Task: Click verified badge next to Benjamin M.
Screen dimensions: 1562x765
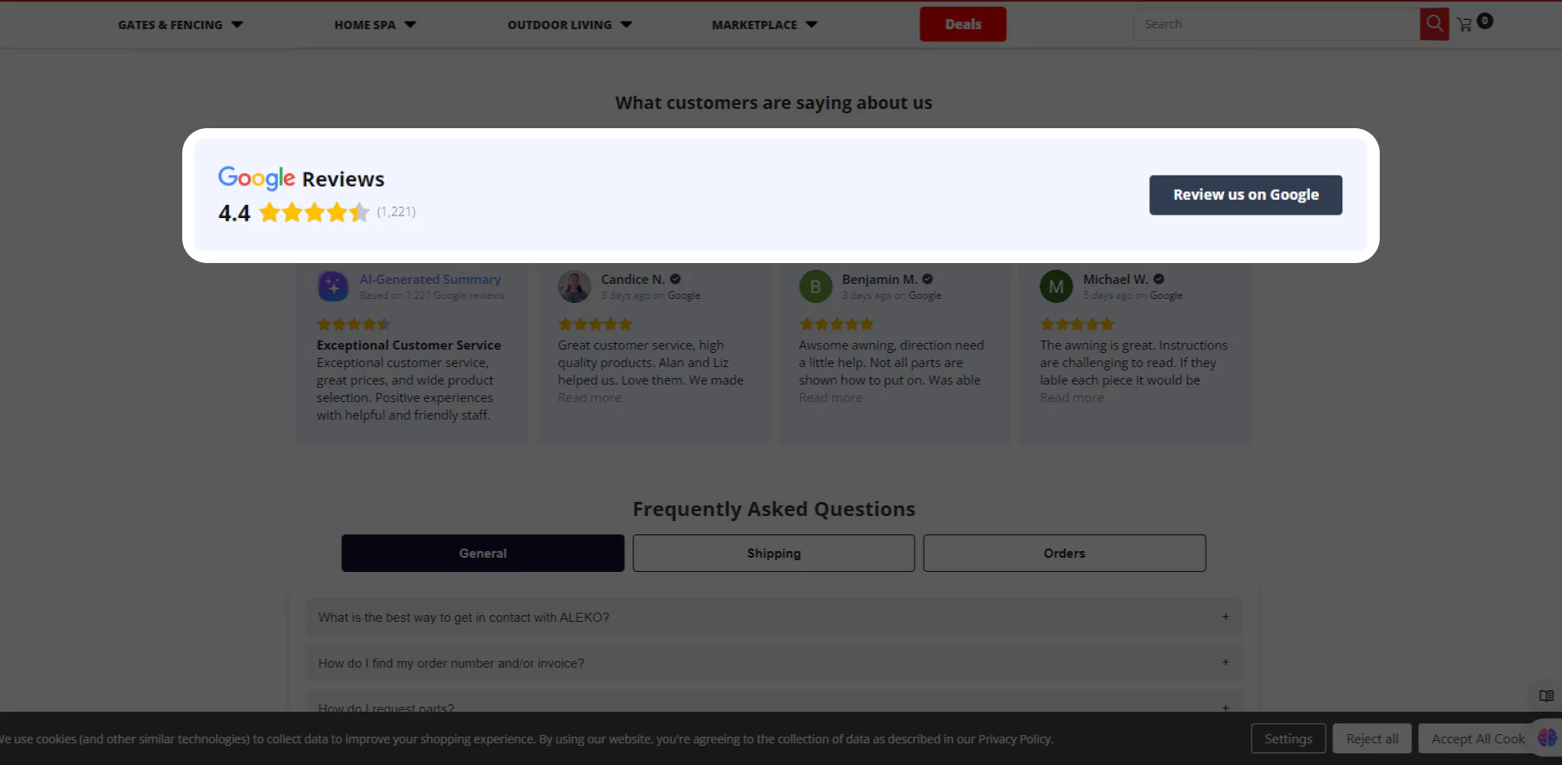Action: click(927, 280)
